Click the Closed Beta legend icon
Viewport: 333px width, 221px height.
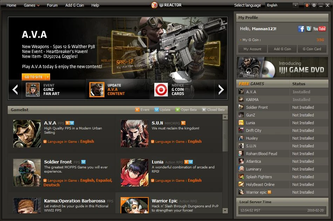(x=204, y=110)
